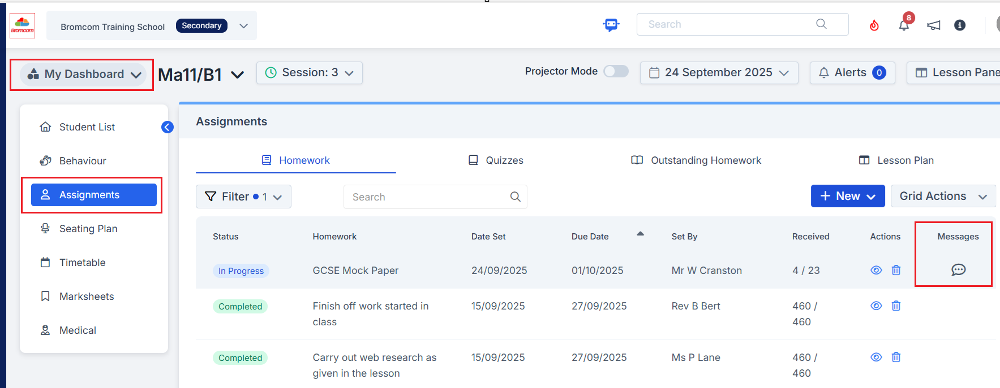Open the info circle icon
Screen dimensions: 1000x388
[x=960, y=25]
